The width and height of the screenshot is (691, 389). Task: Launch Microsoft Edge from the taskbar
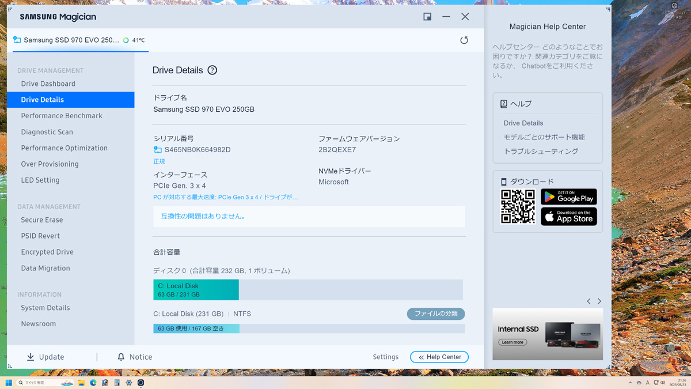coord(93,383)
